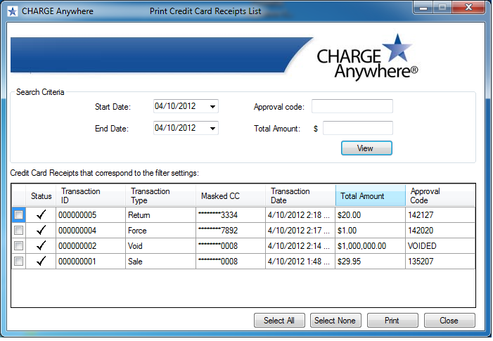Screen dimensions: 493x341
Task: Enable the checkbox for the Sale transaction
Action: coord(19,261)
